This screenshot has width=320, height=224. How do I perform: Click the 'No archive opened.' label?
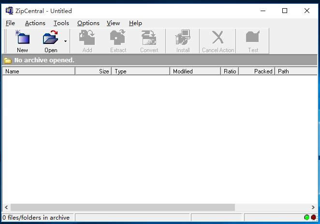coord(44,60)
